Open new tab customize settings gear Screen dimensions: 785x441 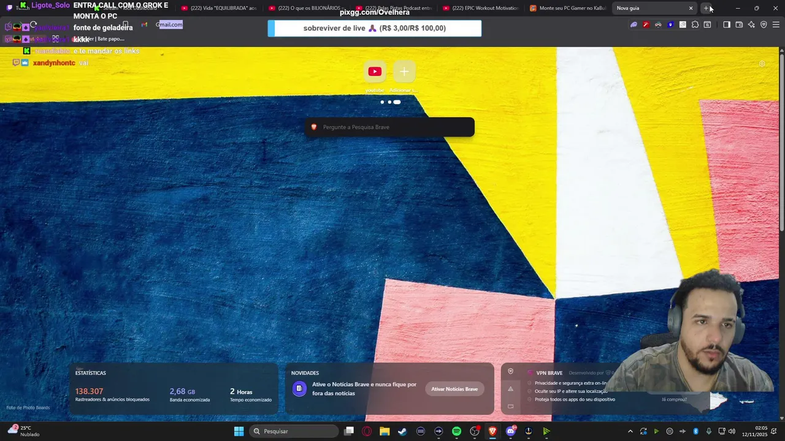(x=762, y=64)
